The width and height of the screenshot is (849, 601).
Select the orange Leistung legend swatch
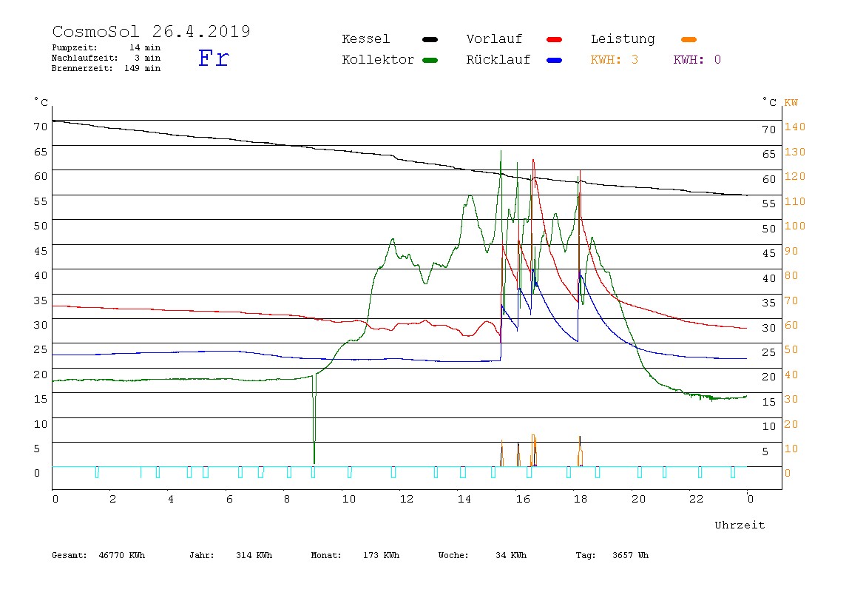click(689, 39)
